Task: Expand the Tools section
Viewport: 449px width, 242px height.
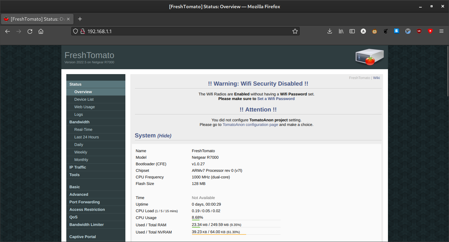Action: (96, 175)
